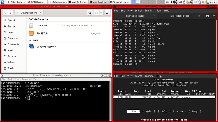Image resolution: width=218 pixels, height=122 pixels.
Task: Open Search menu in cfdisk window
Action: point(138,76)
